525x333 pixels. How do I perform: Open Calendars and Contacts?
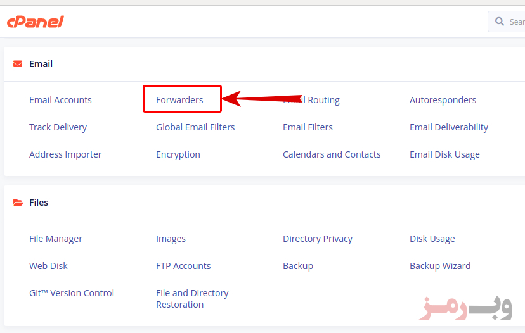(x=332, y=154)
